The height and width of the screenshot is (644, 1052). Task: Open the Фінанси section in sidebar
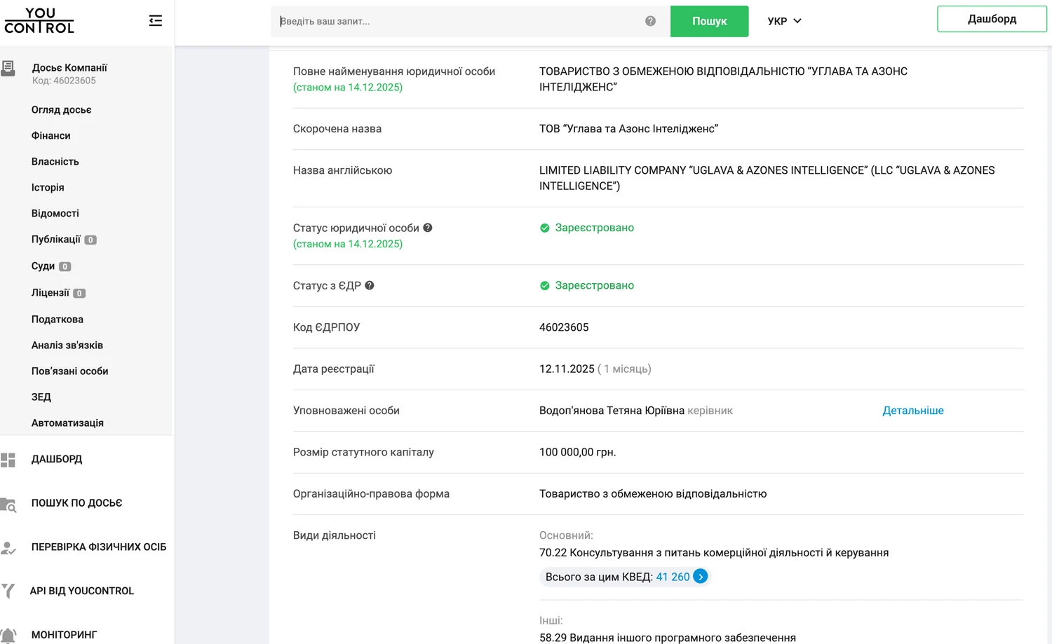pyautogui.click(x=50, y=135)
